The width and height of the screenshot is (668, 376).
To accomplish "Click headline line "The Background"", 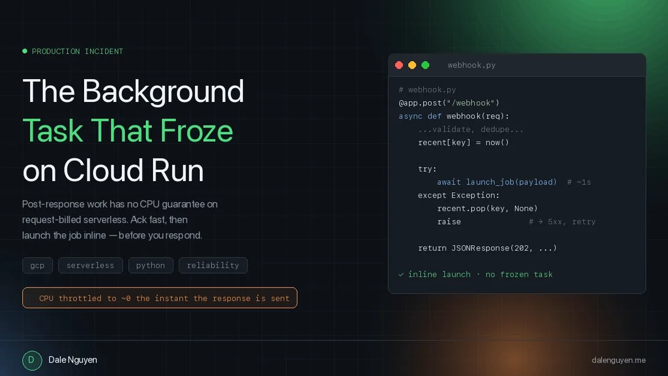I will click(133, 91).
